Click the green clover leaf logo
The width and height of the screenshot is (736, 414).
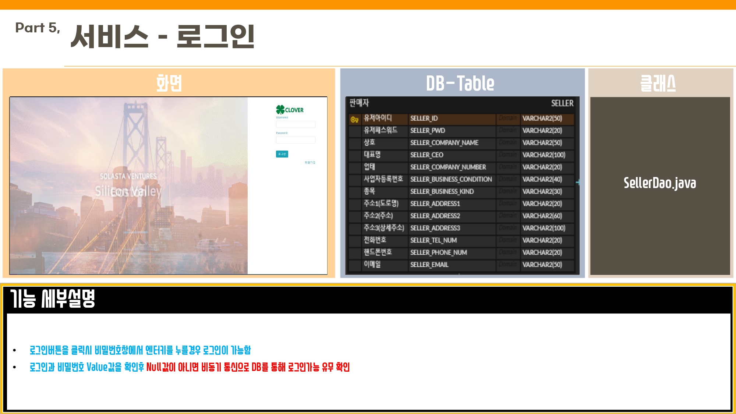(x=280, y=109)
